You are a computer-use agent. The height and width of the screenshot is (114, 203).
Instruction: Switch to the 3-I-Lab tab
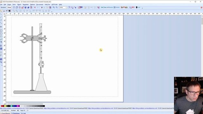pos(23,113)
